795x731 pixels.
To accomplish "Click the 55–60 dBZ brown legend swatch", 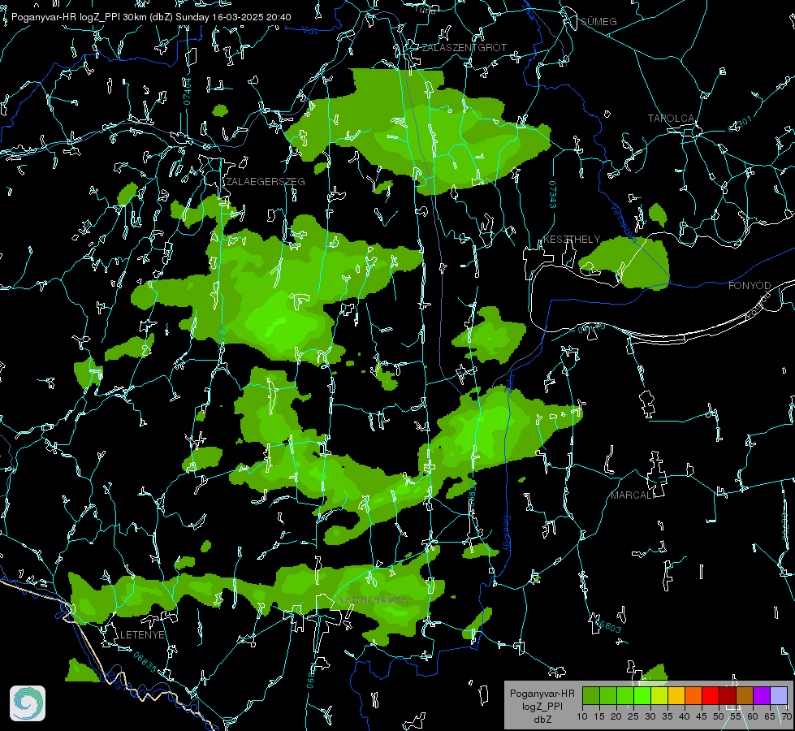I will [745, 695].
